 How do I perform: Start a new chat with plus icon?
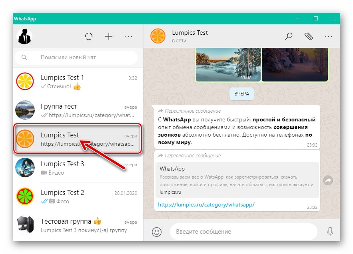[109, 36]
